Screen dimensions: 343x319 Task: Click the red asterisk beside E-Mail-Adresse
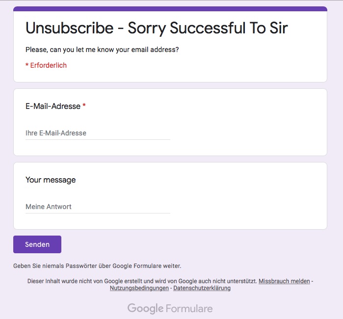coord(84,106)
